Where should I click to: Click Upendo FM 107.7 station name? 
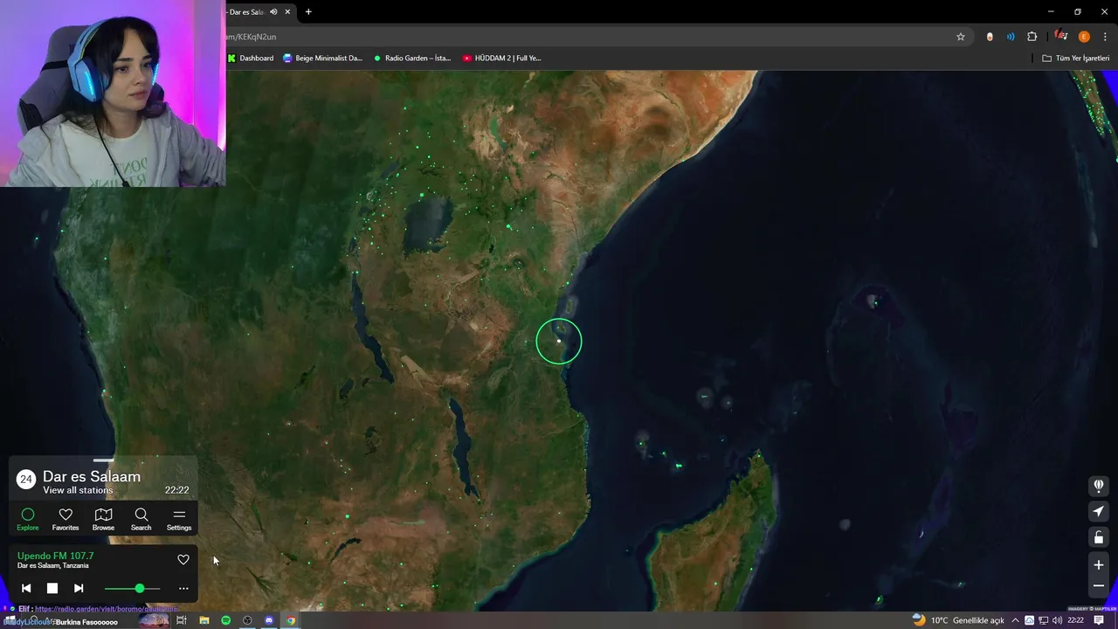55,556
